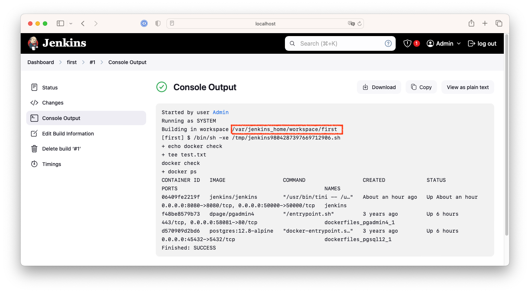This screenshot has width=530, height=293.
Task: Click the Changes code brackets icon
Action: click(34, 103)
